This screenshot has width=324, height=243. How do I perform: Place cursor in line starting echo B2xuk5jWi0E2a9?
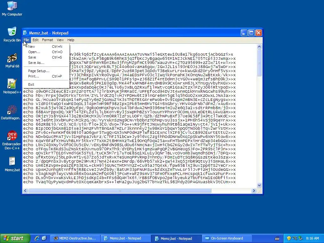(129, 108)
